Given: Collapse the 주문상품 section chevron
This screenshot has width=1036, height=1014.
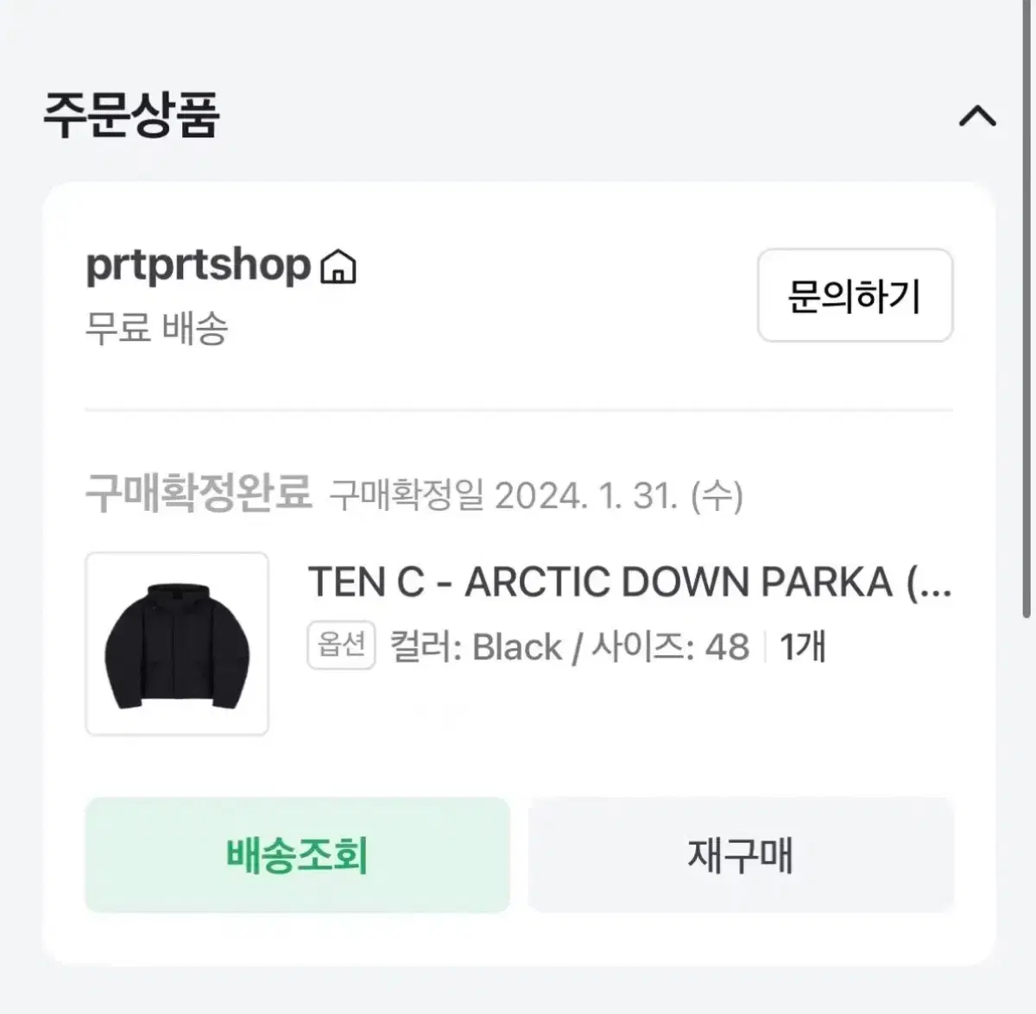Looking at the screenshot, I should [x=977, y=116].
